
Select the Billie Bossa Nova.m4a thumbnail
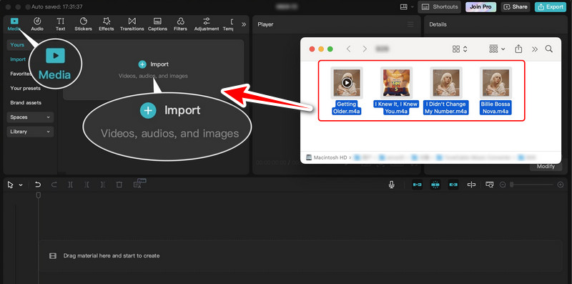[x=495, y=83]
